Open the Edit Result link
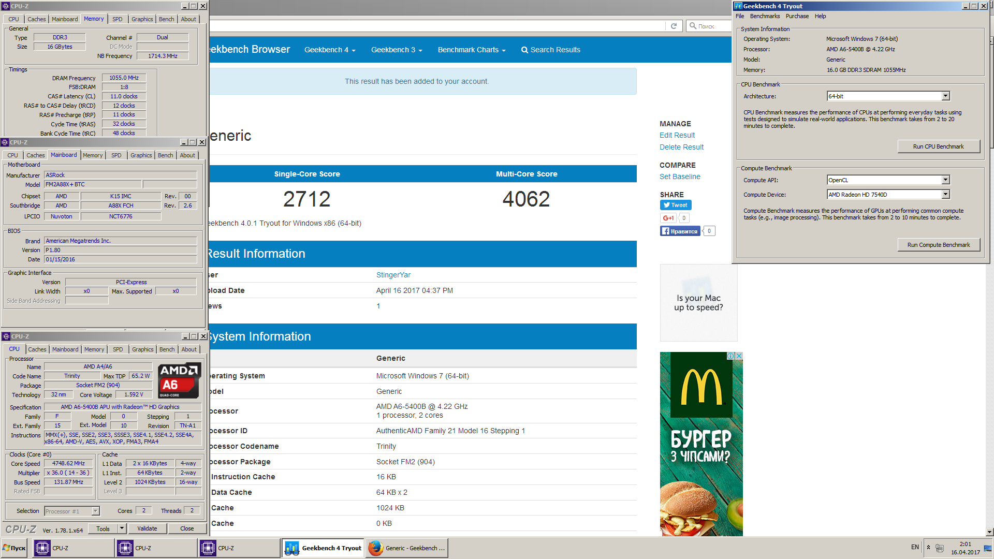The height and width of the screenshot is (559, 994). coord(677,135)
